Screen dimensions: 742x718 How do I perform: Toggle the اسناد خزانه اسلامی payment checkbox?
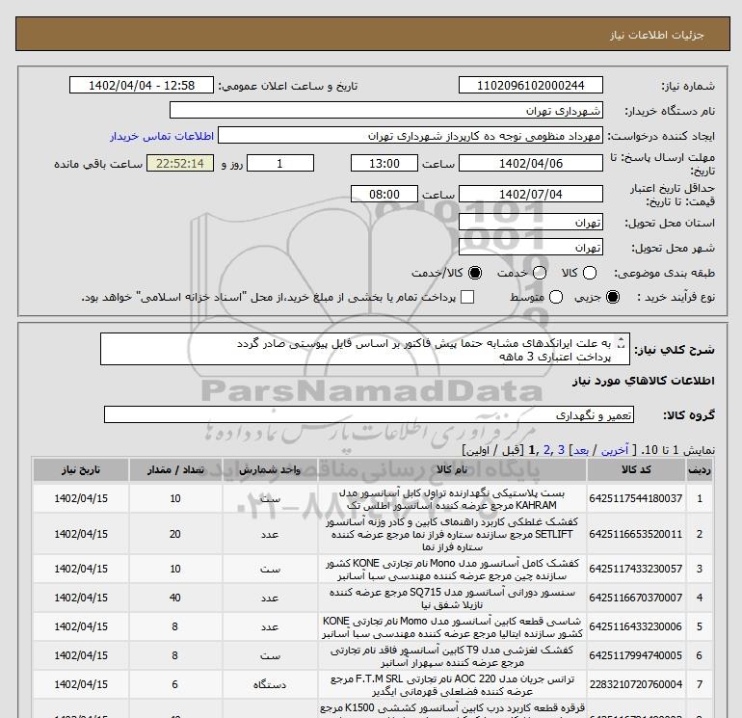coord(467,297)
